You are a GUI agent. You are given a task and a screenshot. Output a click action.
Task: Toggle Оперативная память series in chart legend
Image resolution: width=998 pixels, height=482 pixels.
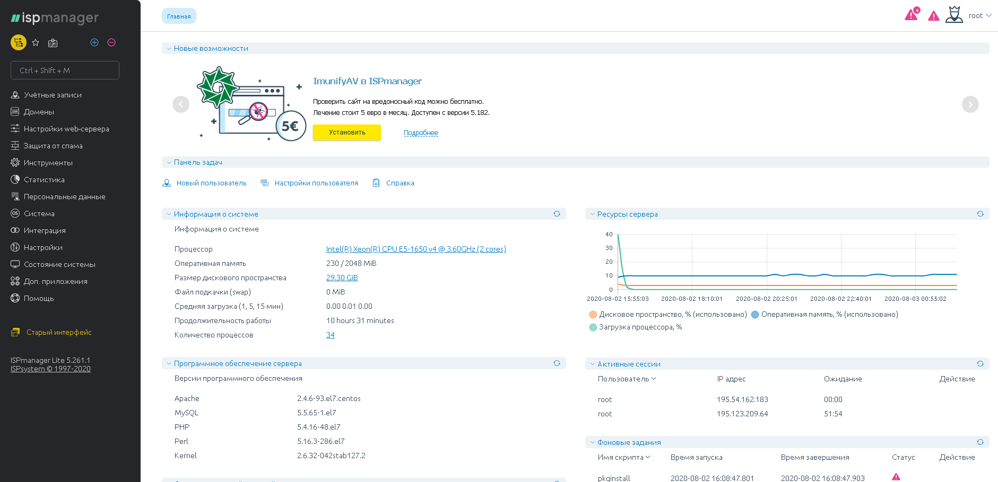[x=825, y=315]
